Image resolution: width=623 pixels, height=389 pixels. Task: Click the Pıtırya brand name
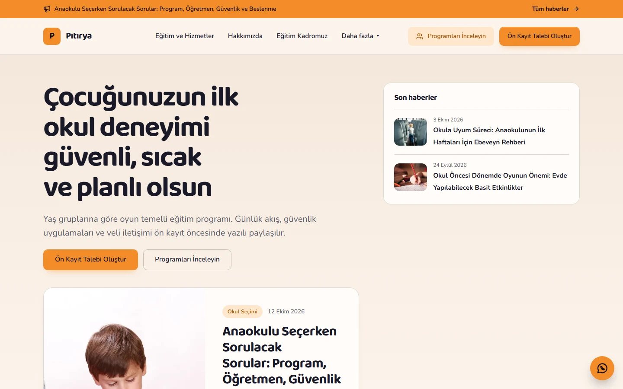(79, 36)
